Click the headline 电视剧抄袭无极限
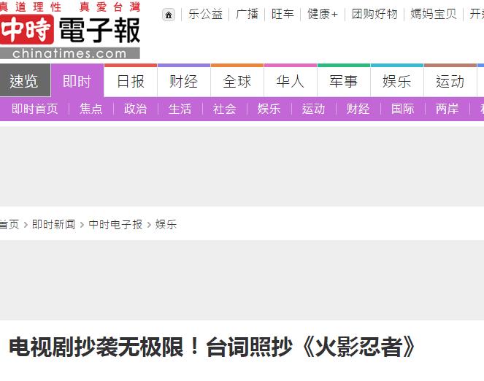Image resolution: width=484 pixels, height=381 pixels. point(212,347)
